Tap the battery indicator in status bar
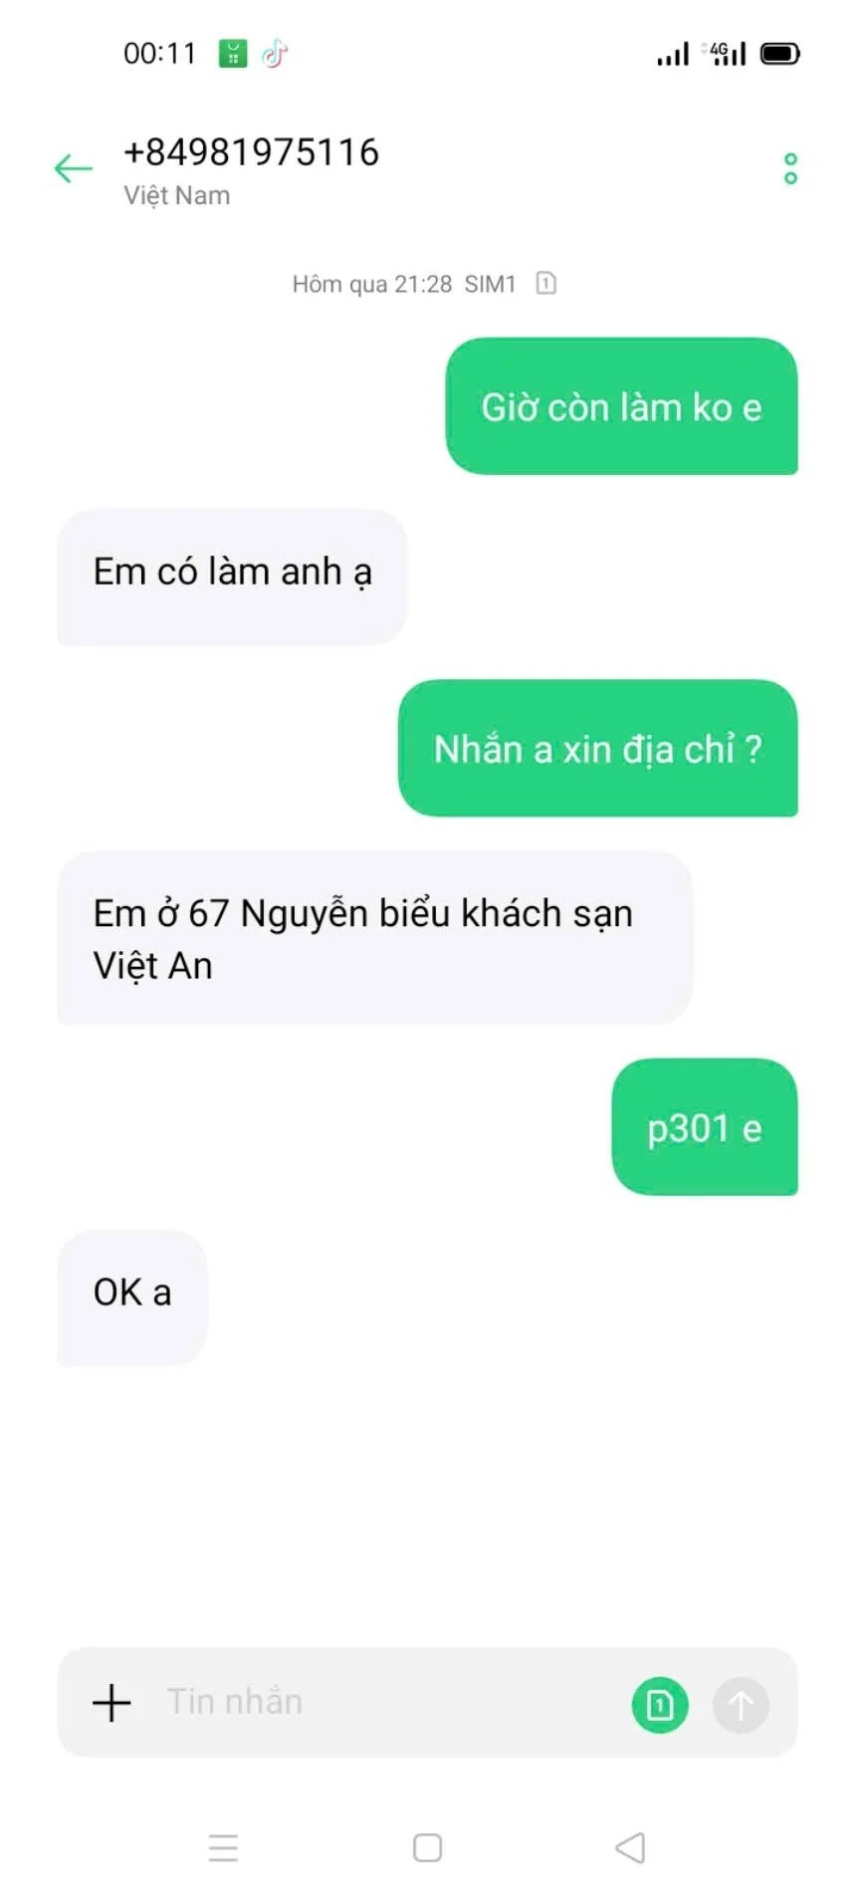 point(780,53)
